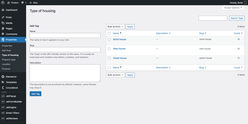Image resolution: width=248 pixels, height=124 pixels.
Task: Click the brick-house slug text
Action: click(205, 39)
